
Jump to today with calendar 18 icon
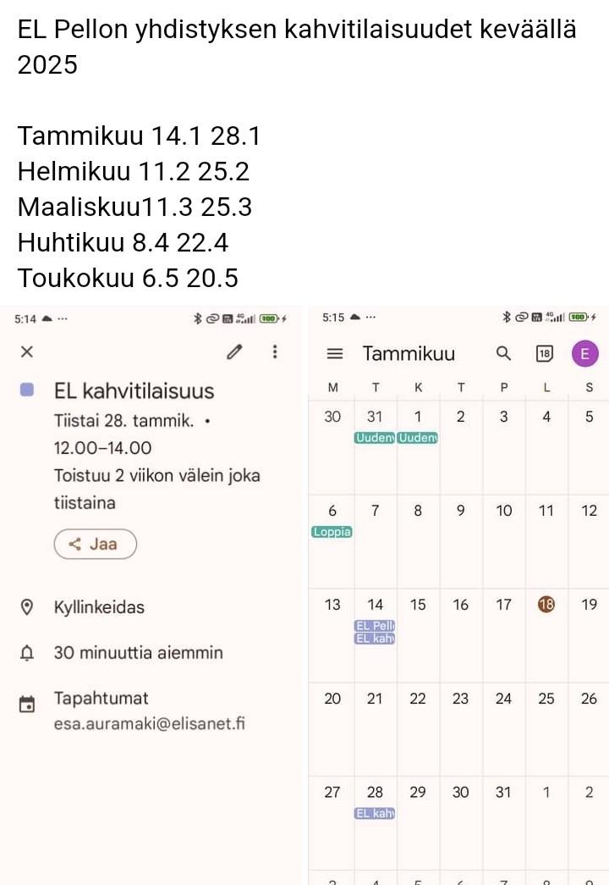click(546, 354)
